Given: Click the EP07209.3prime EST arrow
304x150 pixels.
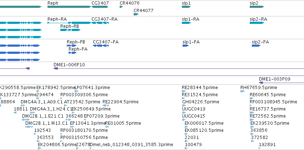Looking at the screenshot, I should (x=85, y=120).
